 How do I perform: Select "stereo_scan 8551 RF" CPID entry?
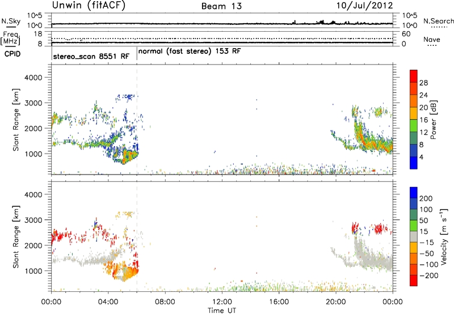91,56
